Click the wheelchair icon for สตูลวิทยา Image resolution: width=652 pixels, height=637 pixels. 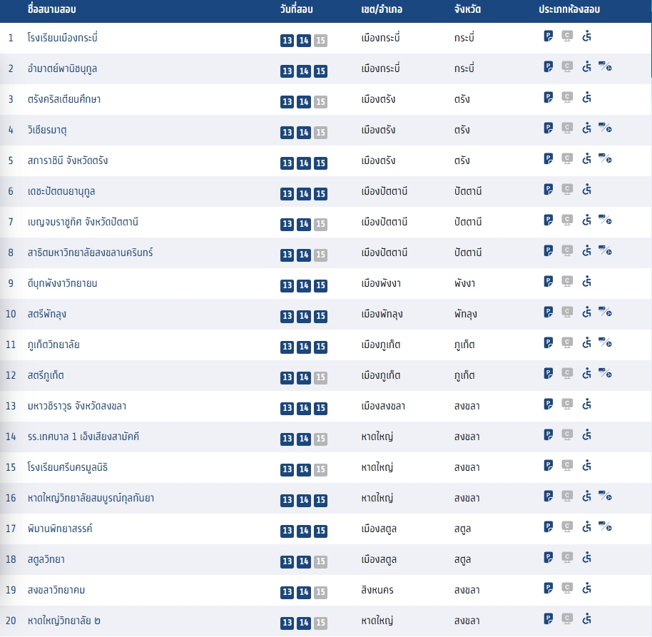click(586, 558)
